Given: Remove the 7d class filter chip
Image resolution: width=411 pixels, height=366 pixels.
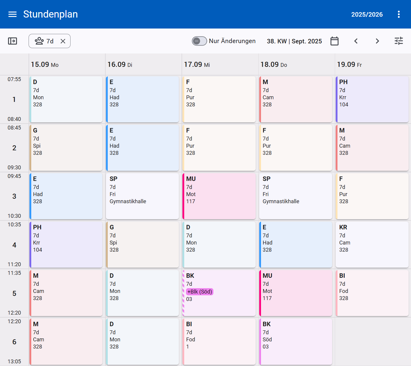Looking at the screenshot, I should [63, 41].
